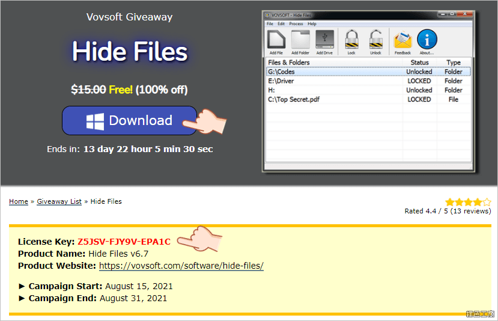Screen dimensions: 498x321
Task: Select the G:\Codes row
Action: [x=368, y=72]
